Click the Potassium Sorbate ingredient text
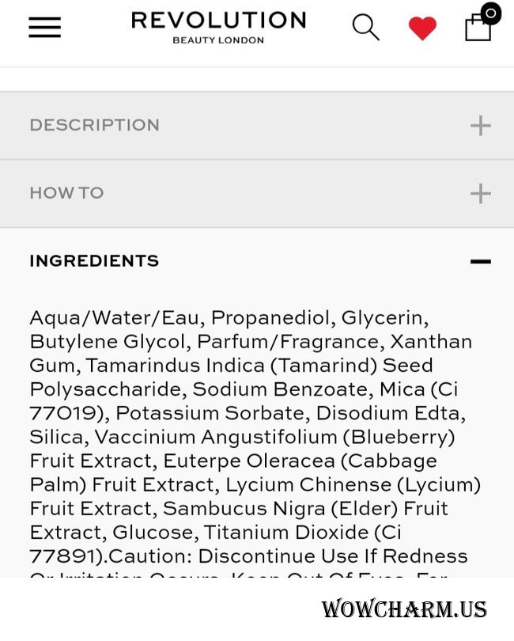Viewport: 514px width, 641px height. click(210, 413)
